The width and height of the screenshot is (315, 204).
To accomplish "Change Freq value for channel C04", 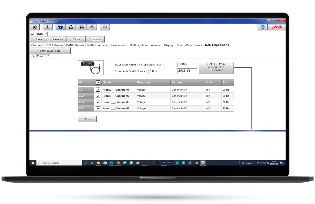I will click(227, 109).
